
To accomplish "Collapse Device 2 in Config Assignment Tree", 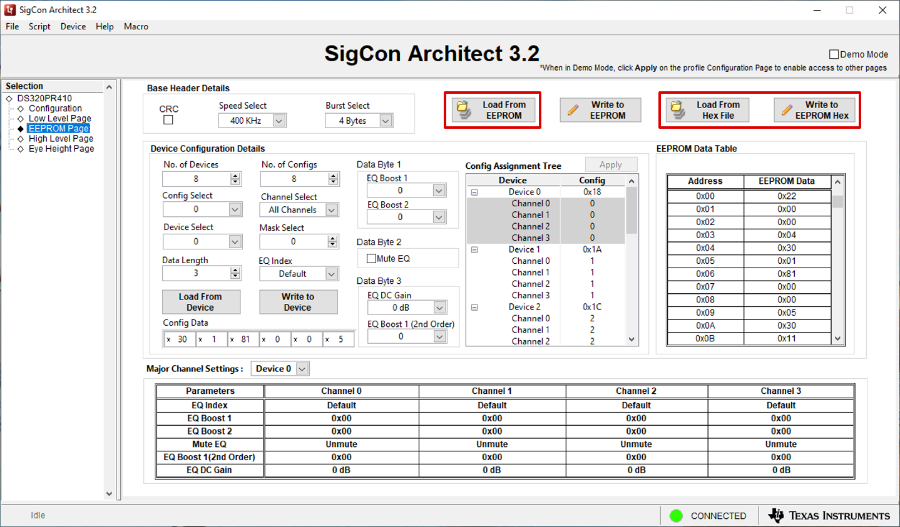I will coord(474,307).
